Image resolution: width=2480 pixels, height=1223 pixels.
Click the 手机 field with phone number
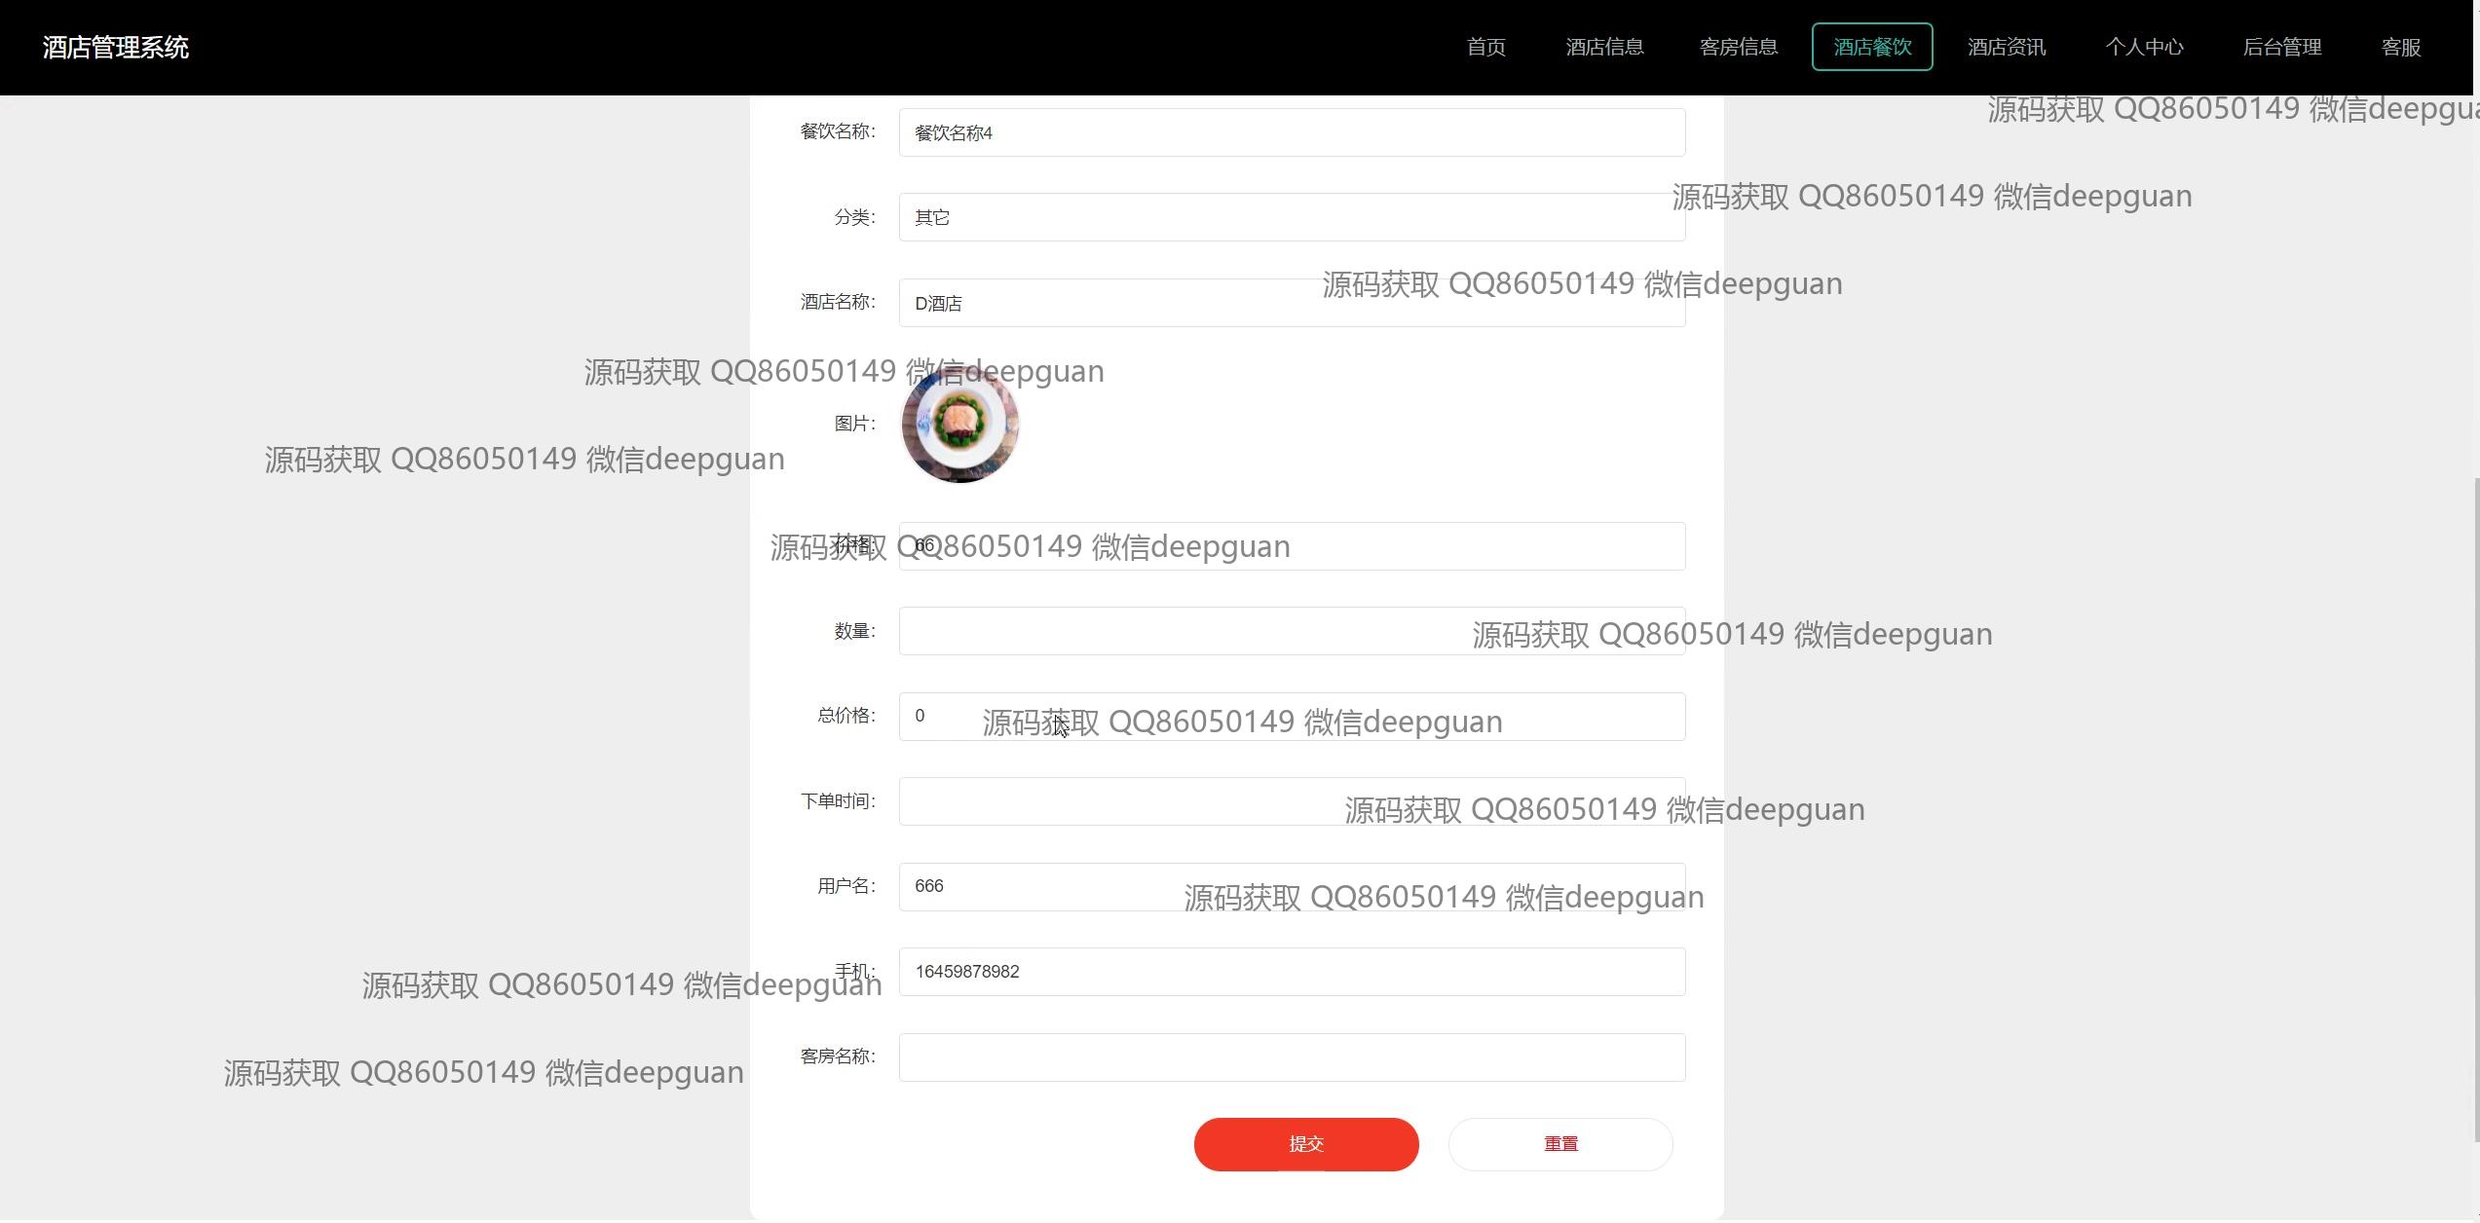[1291, 972]
